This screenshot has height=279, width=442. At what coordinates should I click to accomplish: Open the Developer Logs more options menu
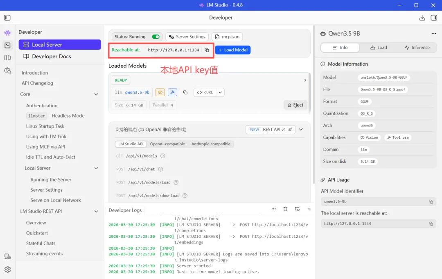point(273,209)
